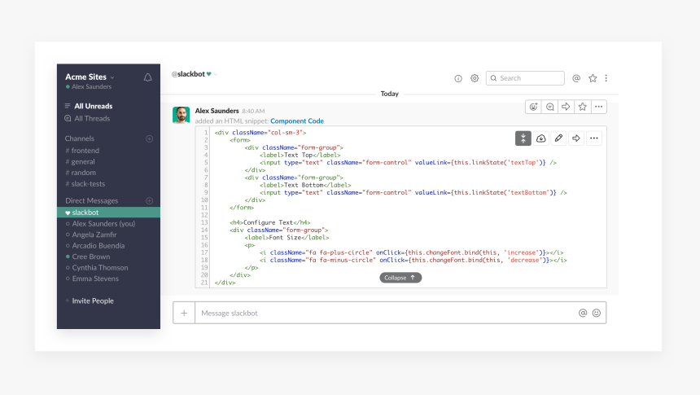Open channel settings gear icon
Viewport: 700px width, 395px height.
(x=475, y=78)
